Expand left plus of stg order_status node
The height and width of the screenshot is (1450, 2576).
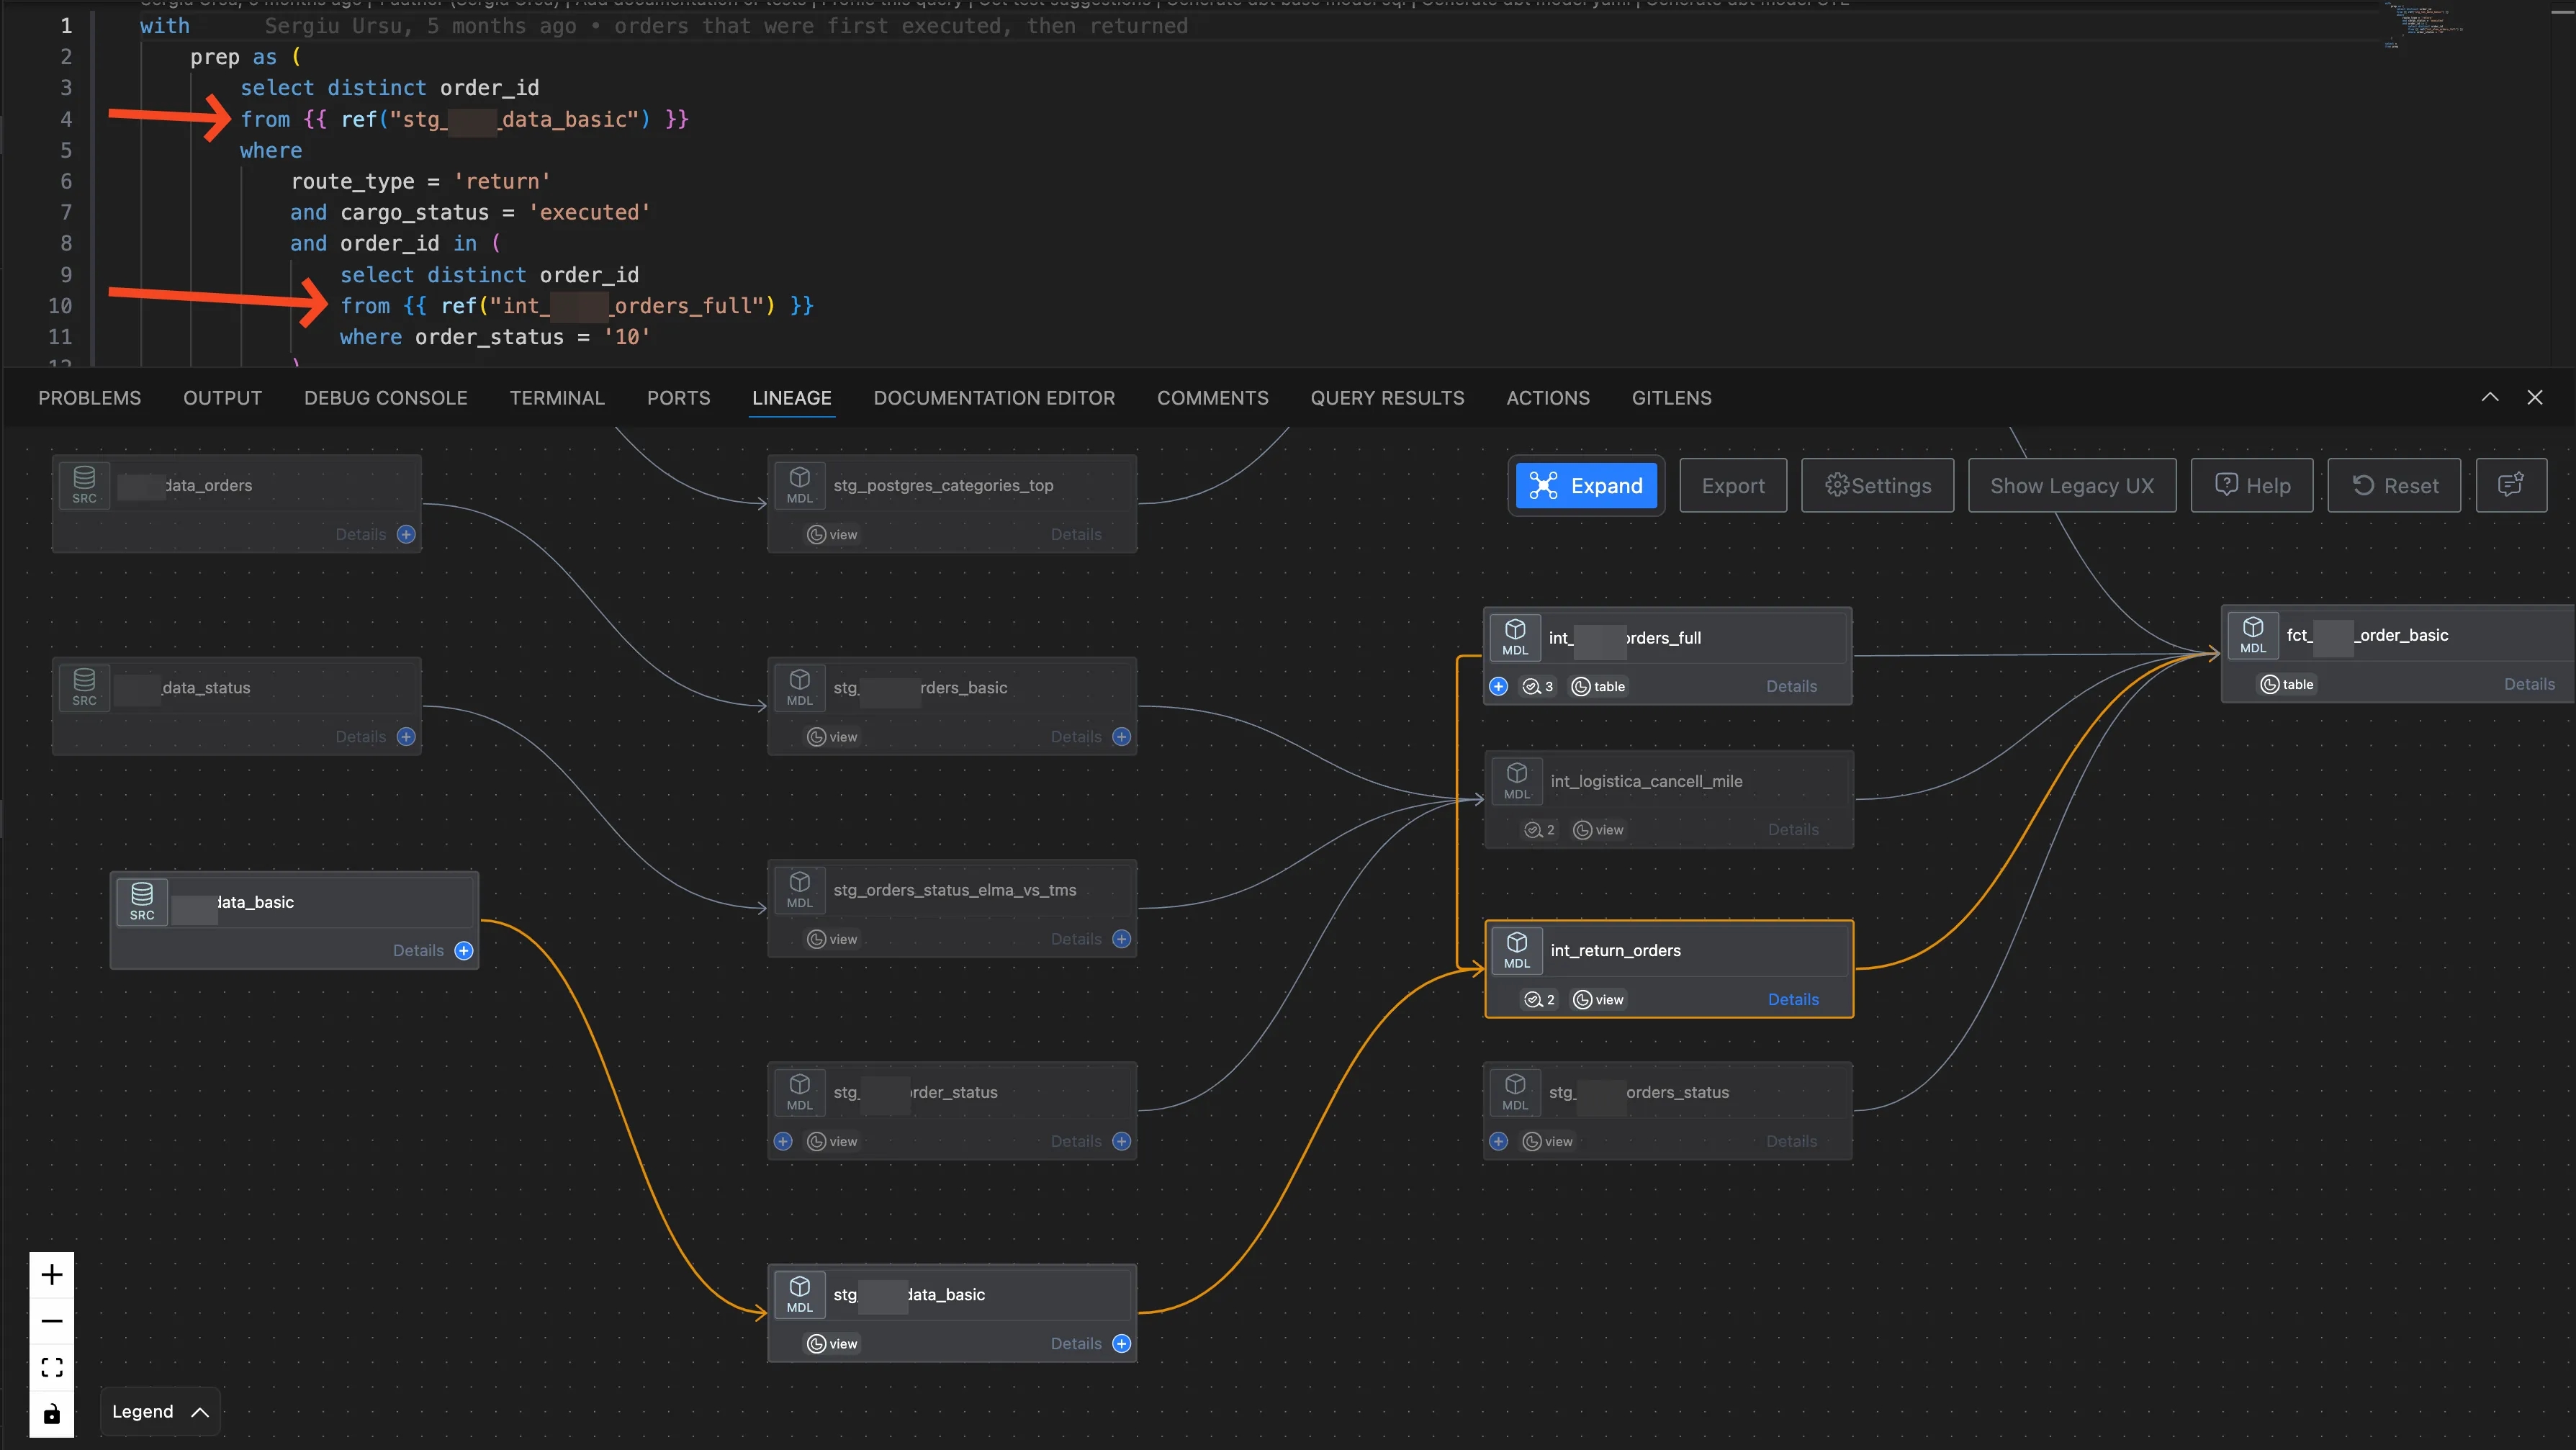[783, 1141]
